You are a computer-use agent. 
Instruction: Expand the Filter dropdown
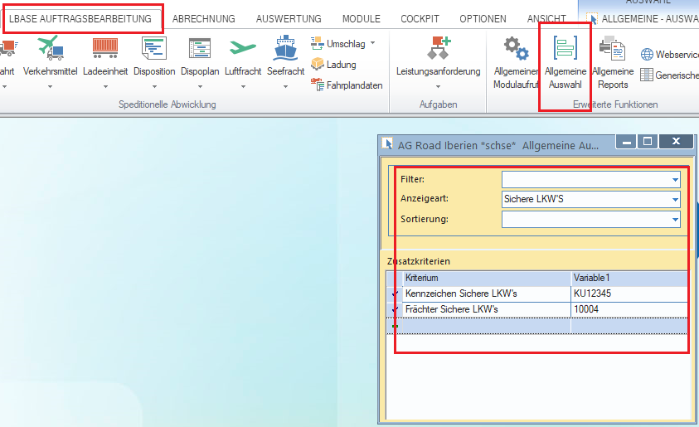coord(675,180)
